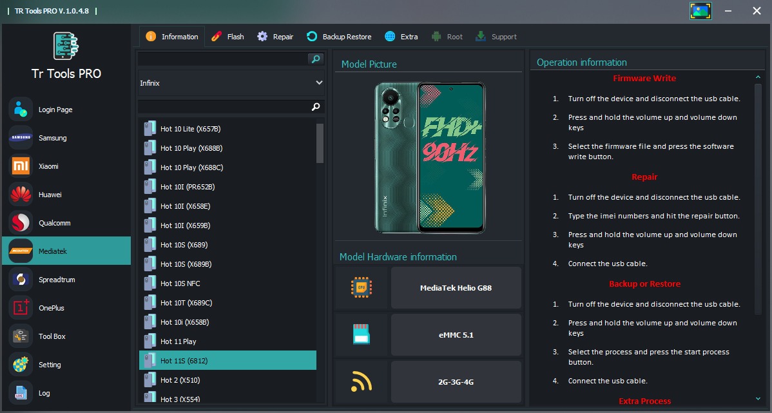Click the phone icon beside Hot 10S NFC

[150, 283]
